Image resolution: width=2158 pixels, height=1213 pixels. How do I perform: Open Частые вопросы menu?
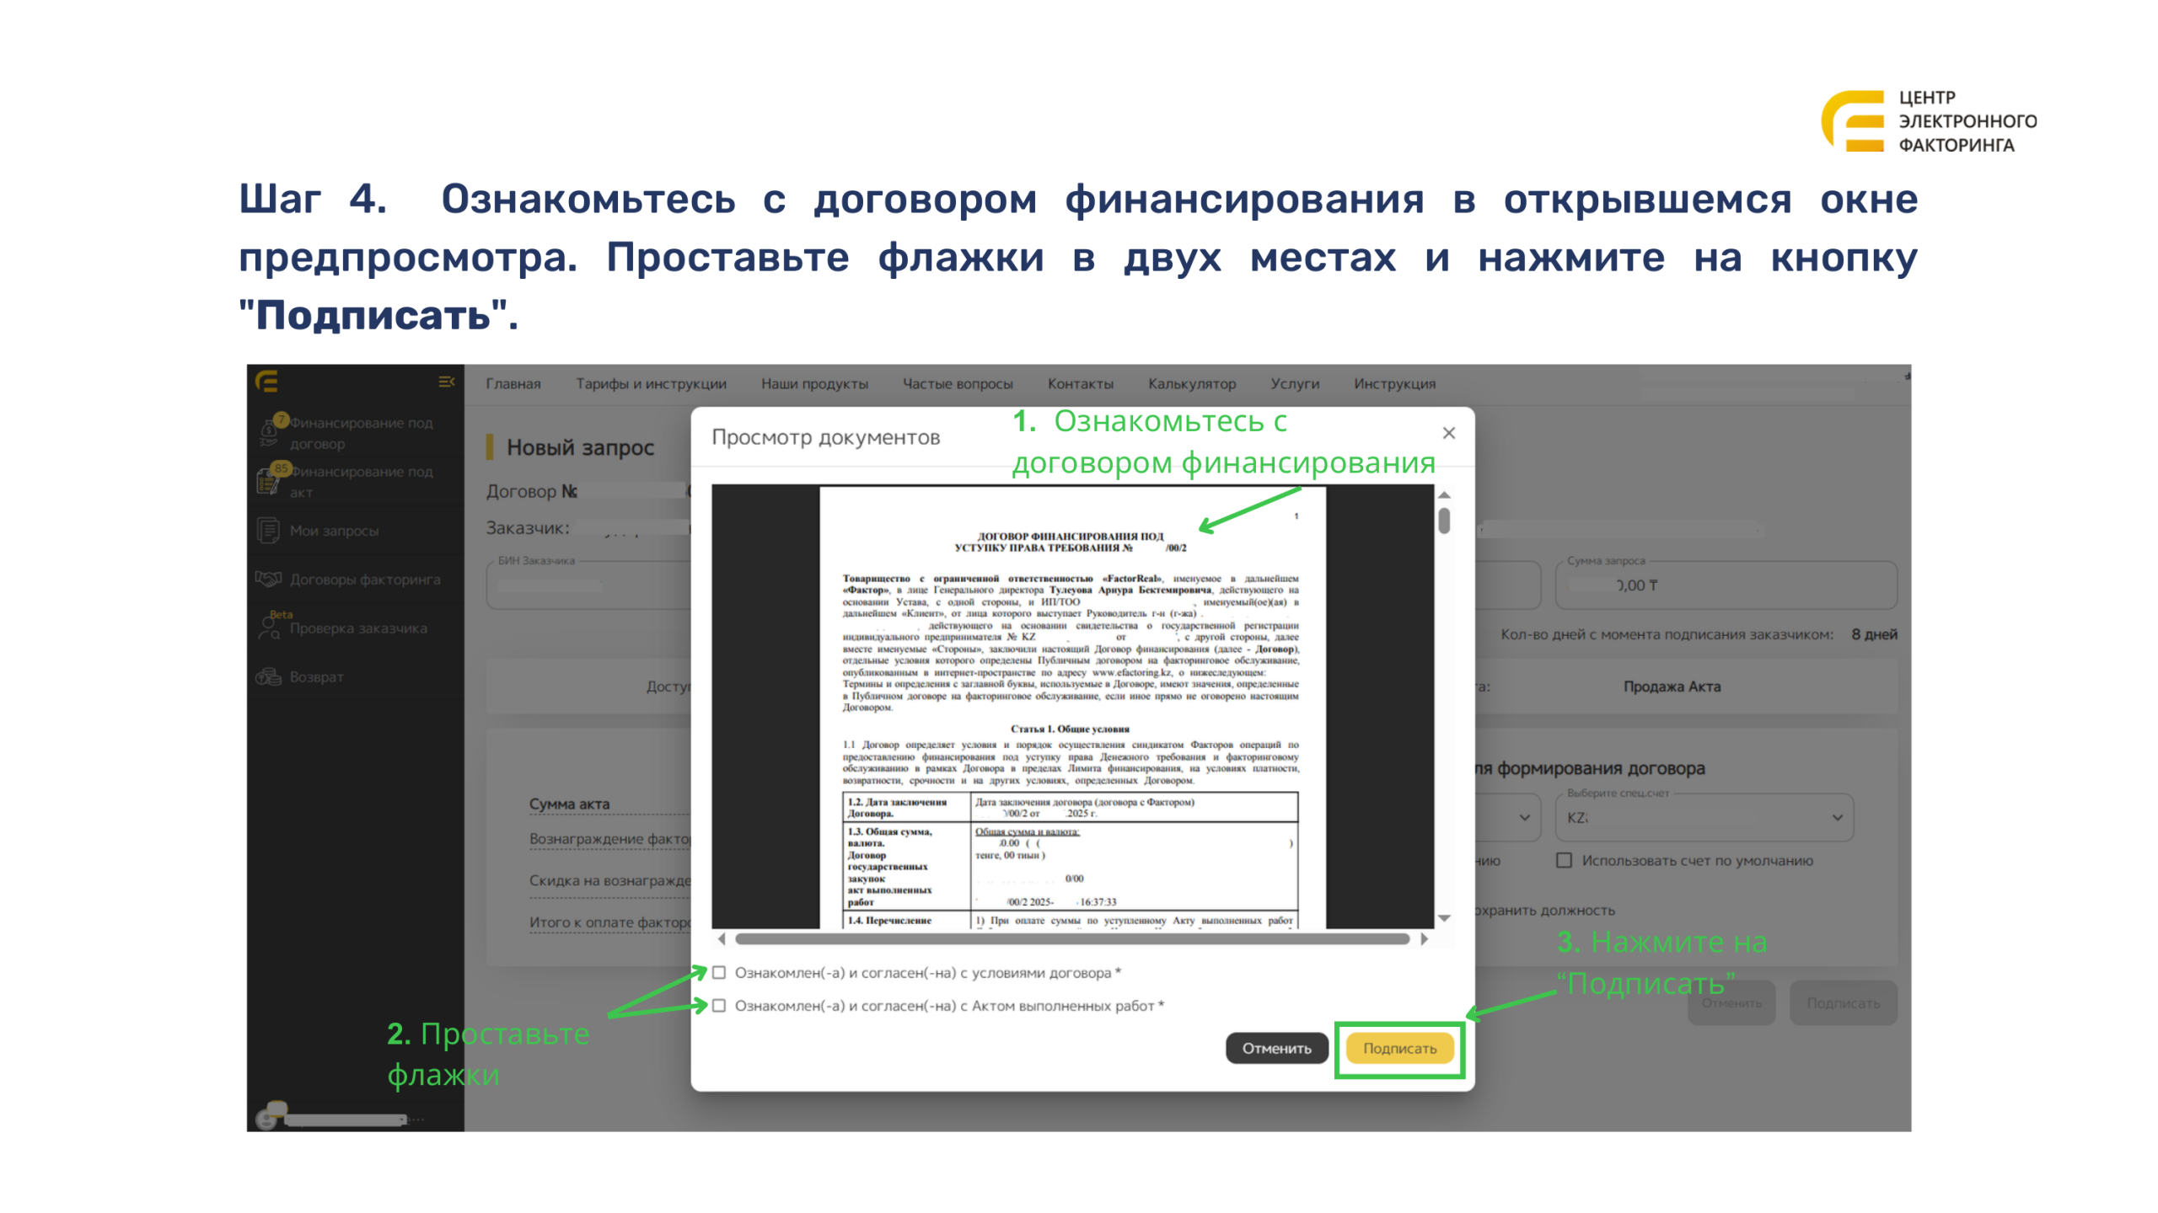[958, 383]
